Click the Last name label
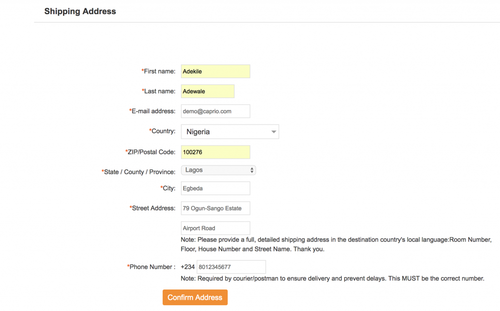The image size is (500, 311). (x=159, y=91)
